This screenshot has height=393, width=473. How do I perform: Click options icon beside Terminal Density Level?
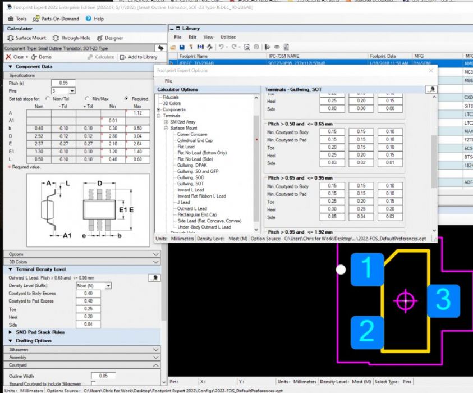[154, 278]
